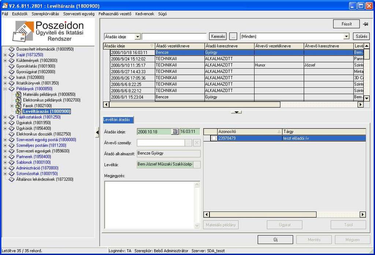Open the Eszközök menu
Viewport: 375px width, 255px height.
[20, 14]
